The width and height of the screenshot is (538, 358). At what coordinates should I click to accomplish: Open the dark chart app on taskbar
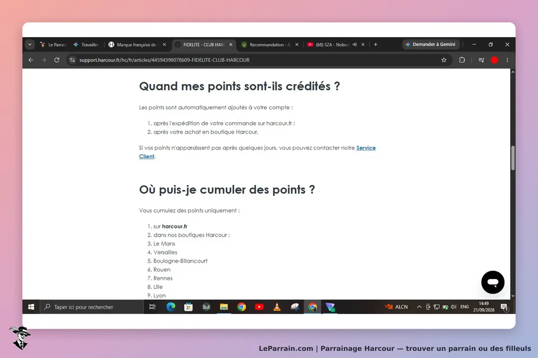206,307
